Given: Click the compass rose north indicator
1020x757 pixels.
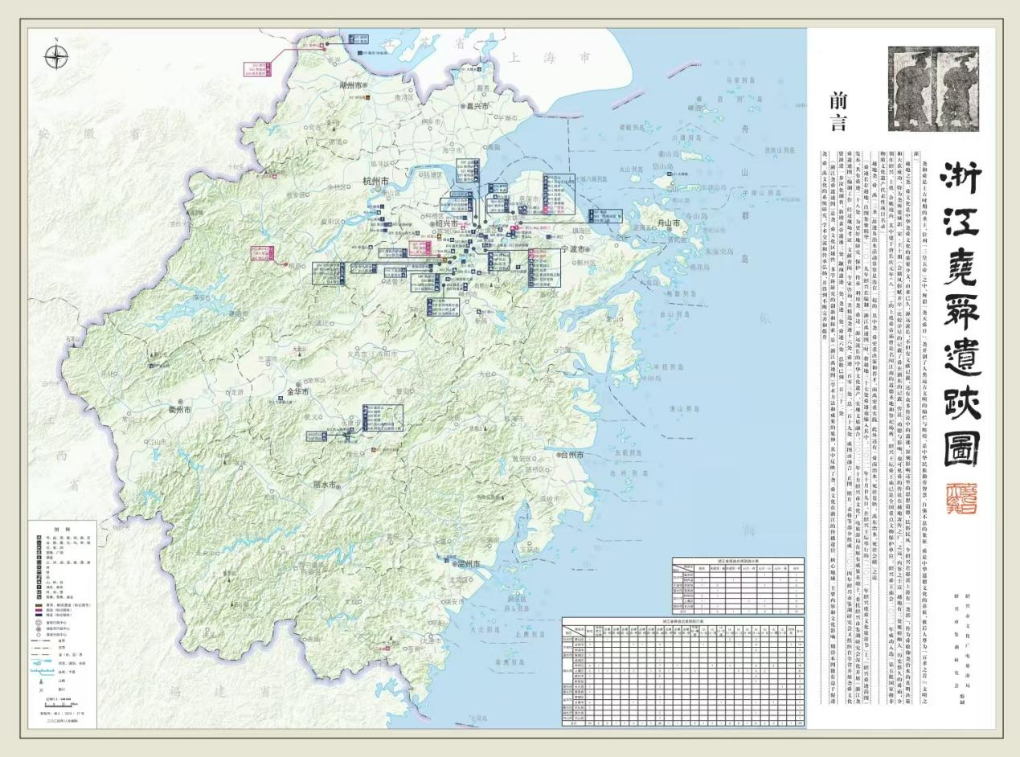Looking at the screenshot, I should click(x=55, y=56).
